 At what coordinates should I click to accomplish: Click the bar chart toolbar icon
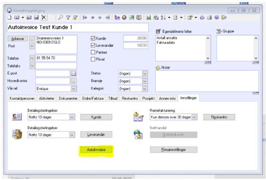coord(148,17)
